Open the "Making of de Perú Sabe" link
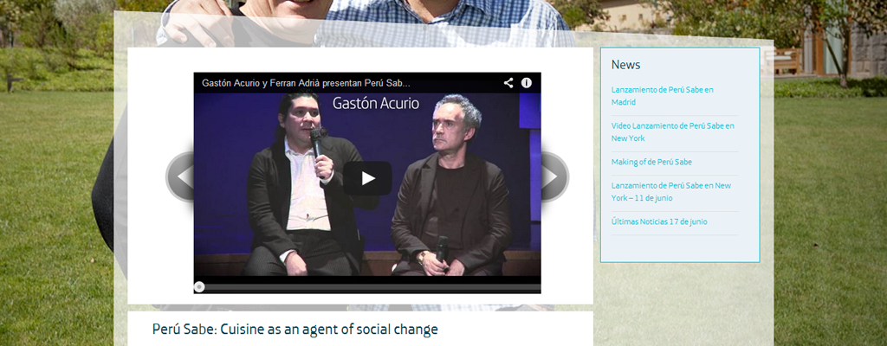887x346 pixels. tap(651, 162)
